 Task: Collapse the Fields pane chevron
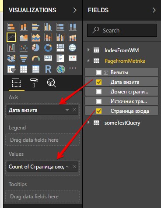pos(154,10)
